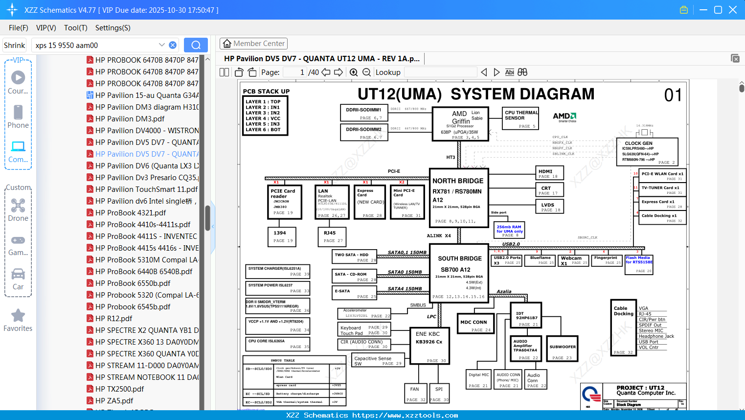The image size is (745, 420).
Task: Focus the page number field
Action: tap(295, 72)
